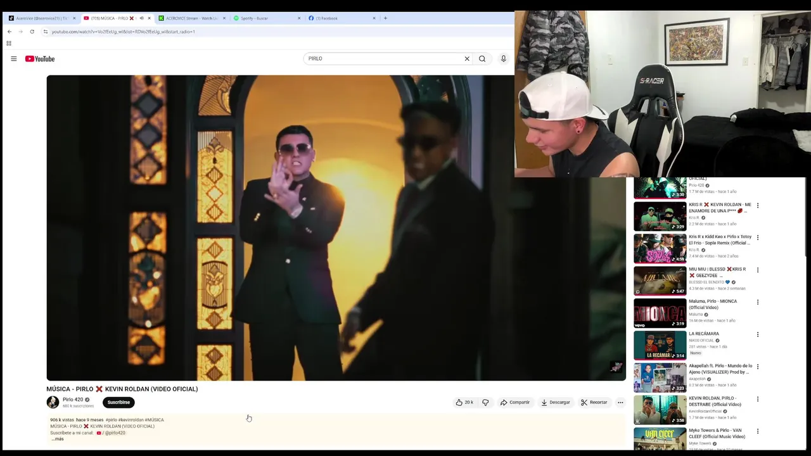Open the browser apps grid shortcut
Screen dimensions: 811x456
click(9, 44)
